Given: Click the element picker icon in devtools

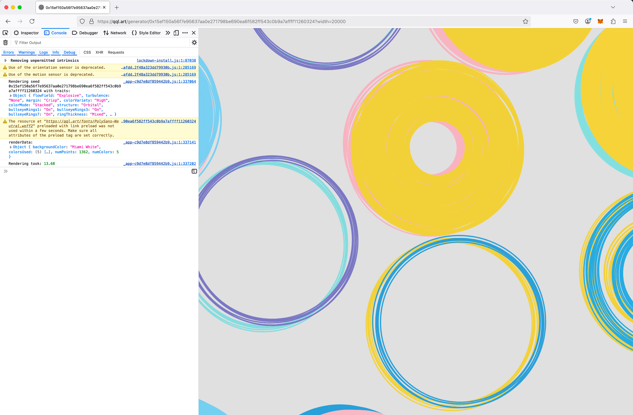Looking at the screenshot, I should [5, 33].
